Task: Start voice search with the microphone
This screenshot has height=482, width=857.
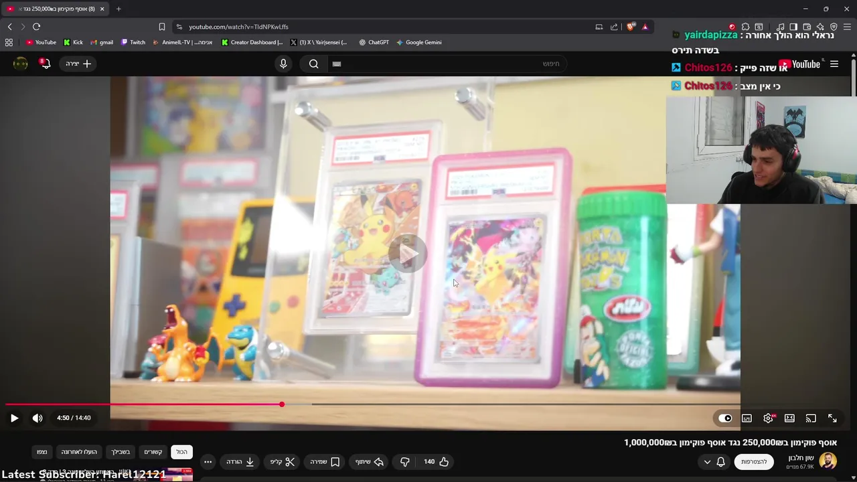Action: click(x=283, y=64)
